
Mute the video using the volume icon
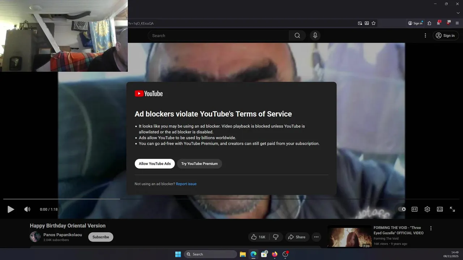(x=27, y=209)
